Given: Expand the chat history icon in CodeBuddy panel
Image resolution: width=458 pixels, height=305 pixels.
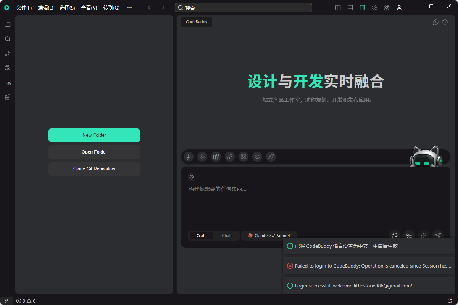Looking at the screenshot, I should click(x=445, y=22).
